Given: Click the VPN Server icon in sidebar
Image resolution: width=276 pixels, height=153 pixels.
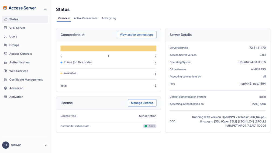Looking at the screenshot, I should 5,28.
